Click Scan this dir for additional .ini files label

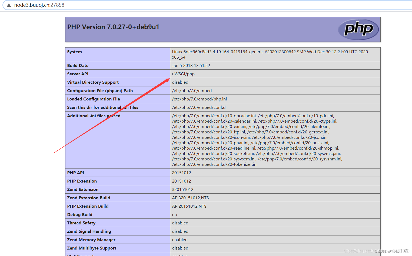(103, 107)
